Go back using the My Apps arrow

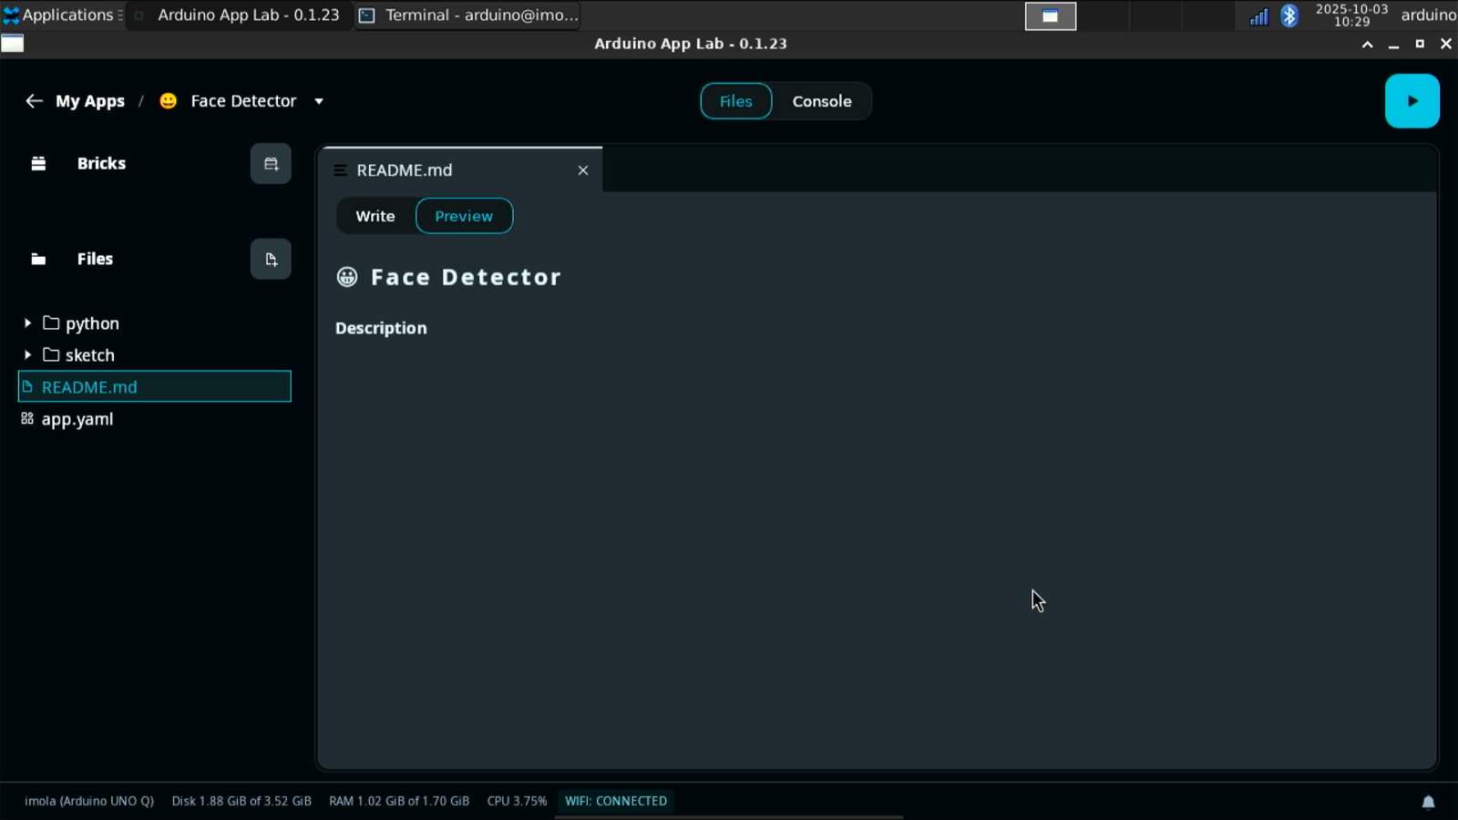[x=34, y=101]
